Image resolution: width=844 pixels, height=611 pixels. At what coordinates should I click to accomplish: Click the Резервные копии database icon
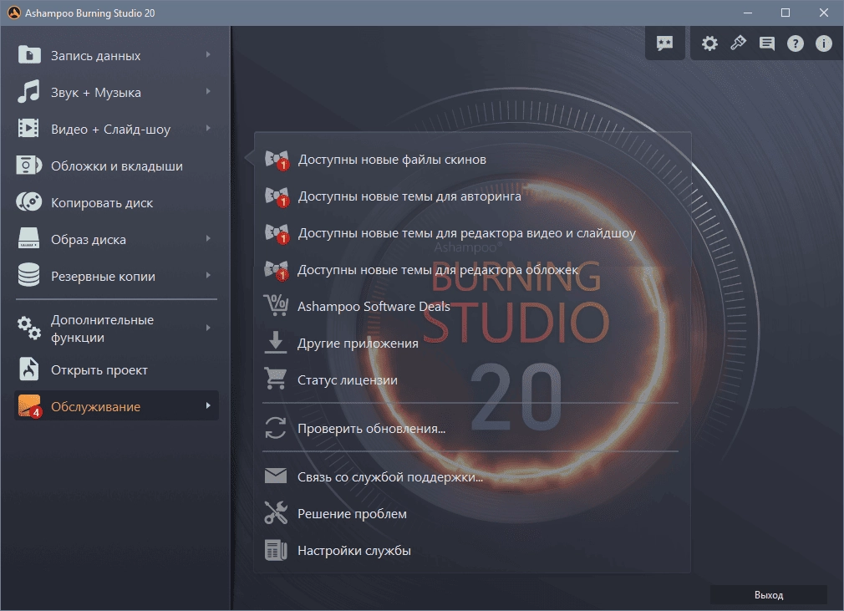pos(29,275)
